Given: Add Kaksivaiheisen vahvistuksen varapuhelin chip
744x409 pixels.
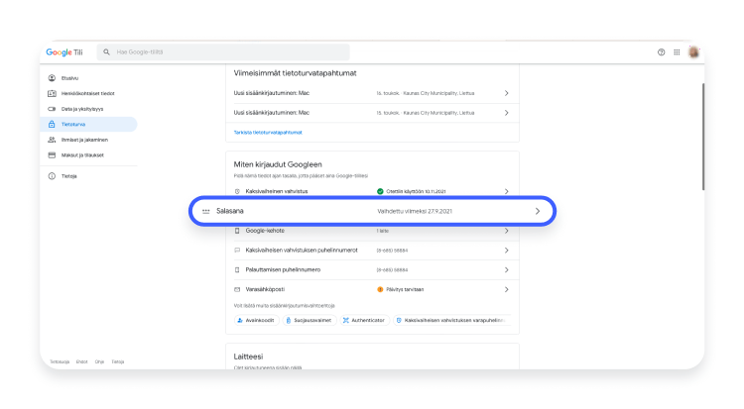Looking at the screenshot, I should point(452,321).
